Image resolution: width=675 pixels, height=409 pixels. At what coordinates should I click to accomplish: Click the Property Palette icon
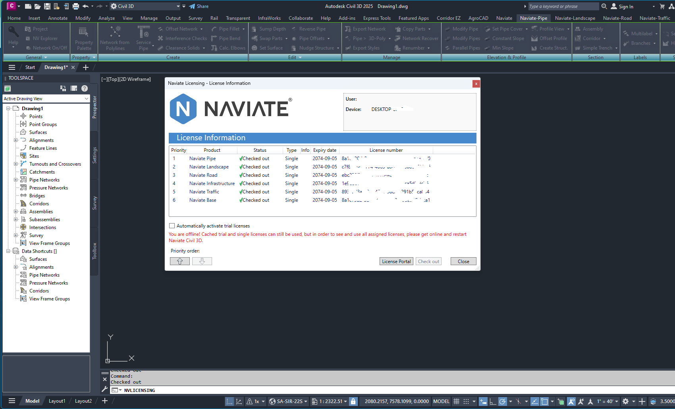coord(84,39)
